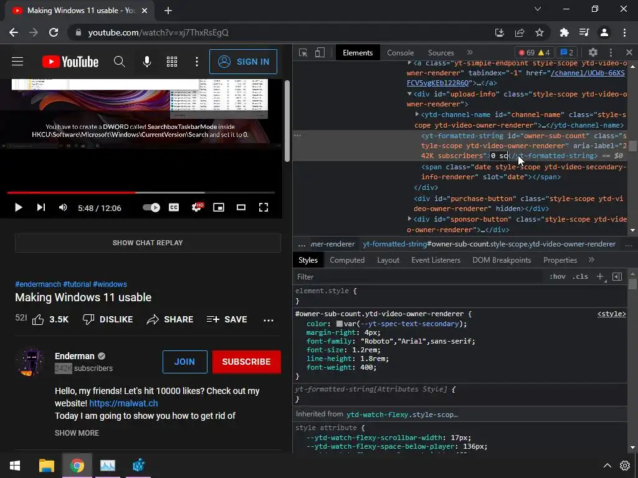
Task: Start voice search with the microphone
Action: click(x=147, y=62)
